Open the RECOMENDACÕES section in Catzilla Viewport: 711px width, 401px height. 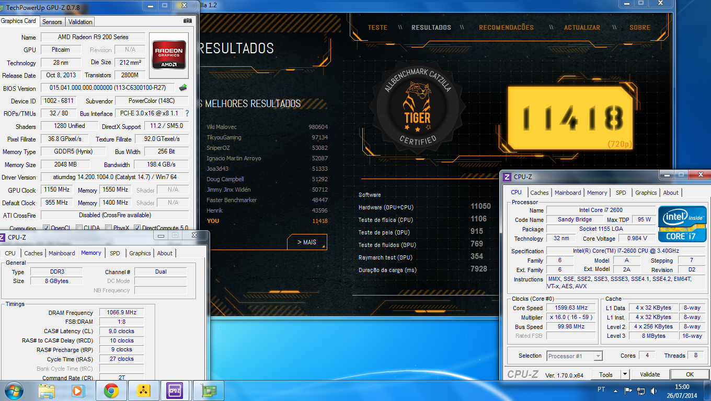pos(506,27)
